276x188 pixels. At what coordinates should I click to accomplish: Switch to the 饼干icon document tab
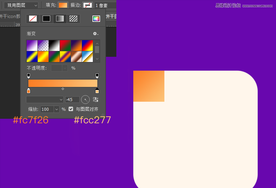(x=10, y=16)
